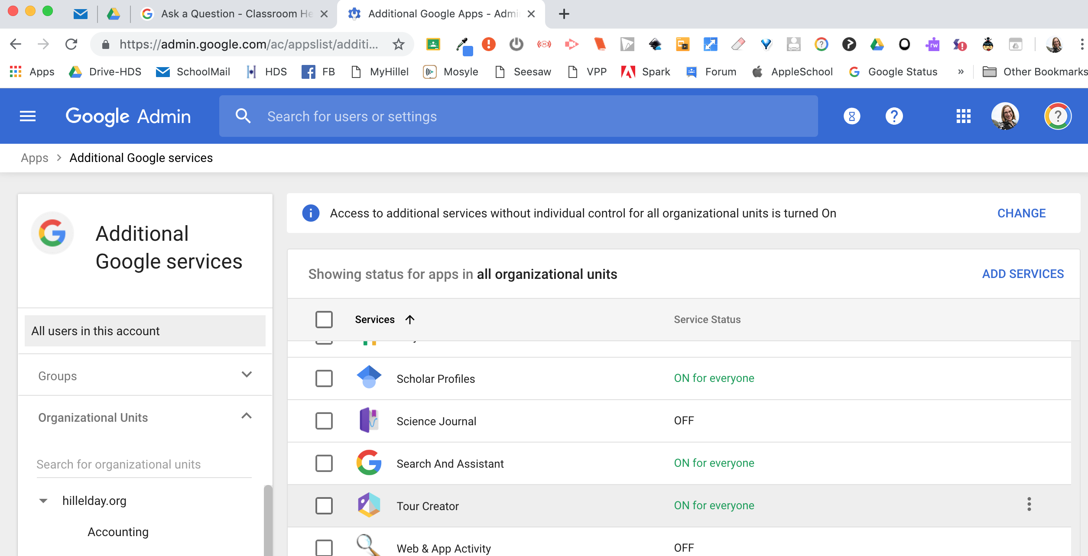
Task: Bookmark this page with the star icon
Action: click(398, 44)
